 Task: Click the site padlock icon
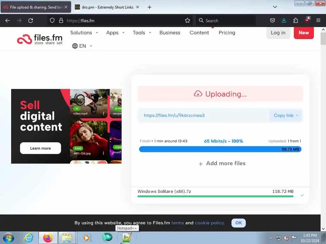coord(61,21)
